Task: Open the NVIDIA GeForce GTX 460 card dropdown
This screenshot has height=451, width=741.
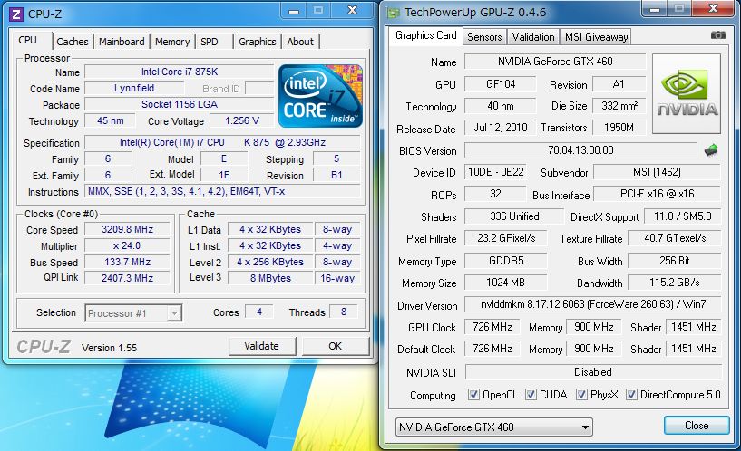Action: 493,427
